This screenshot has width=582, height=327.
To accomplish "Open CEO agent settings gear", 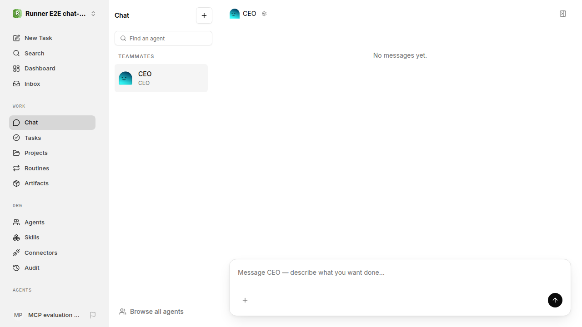I will (x=264, y=14).
